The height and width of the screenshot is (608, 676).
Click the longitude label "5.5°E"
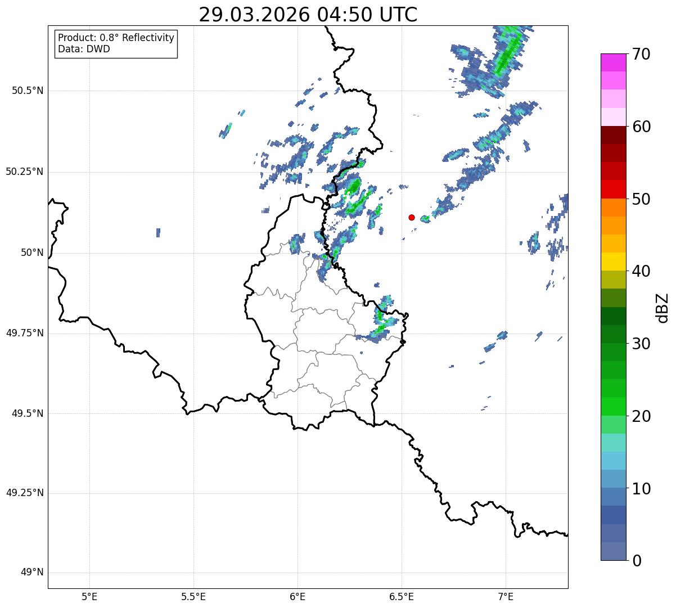click(x=193, y=597)
